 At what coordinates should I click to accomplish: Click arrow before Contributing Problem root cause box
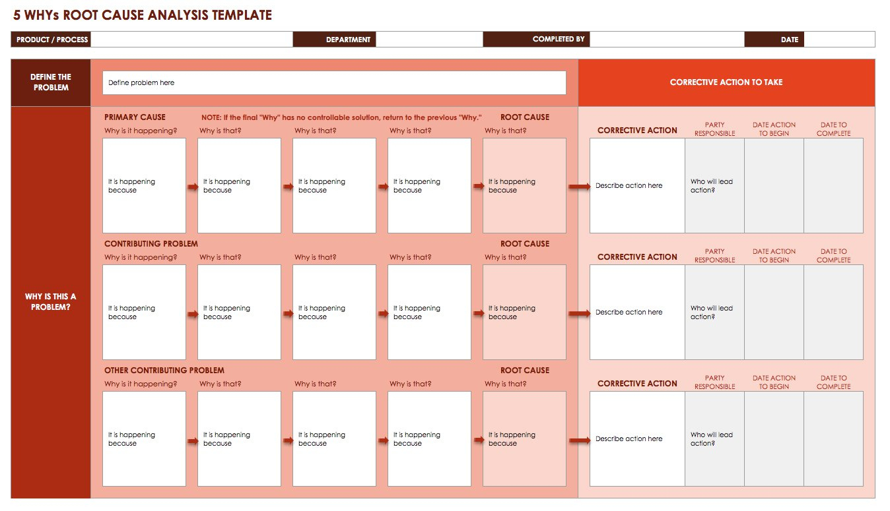(478, 313)
